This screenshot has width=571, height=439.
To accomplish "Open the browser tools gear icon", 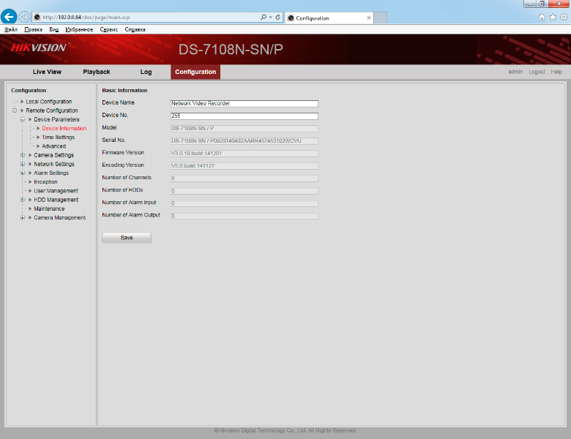I will click(x=564, y=17).
